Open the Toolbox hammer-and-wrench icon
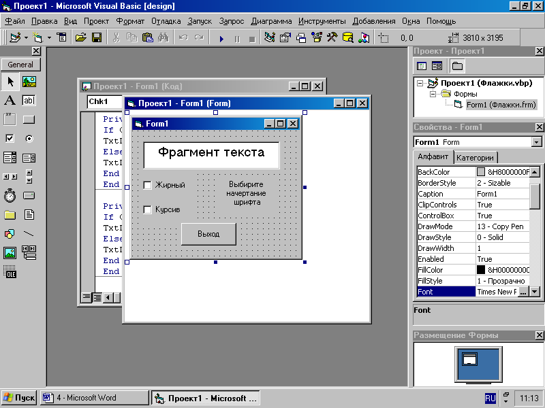The height and width of the screenshot is (408, 545). (x=332, y=37)
